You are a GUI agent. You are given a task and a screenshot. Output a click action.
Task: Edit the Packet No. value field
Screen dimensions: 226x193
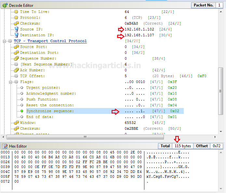pyautogui.click(x=219, y=5)
